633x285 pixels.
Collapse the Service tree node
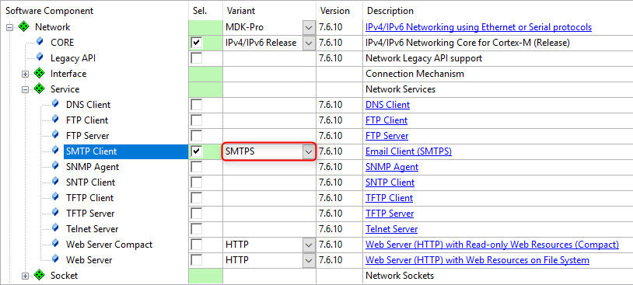pos(25,89)
